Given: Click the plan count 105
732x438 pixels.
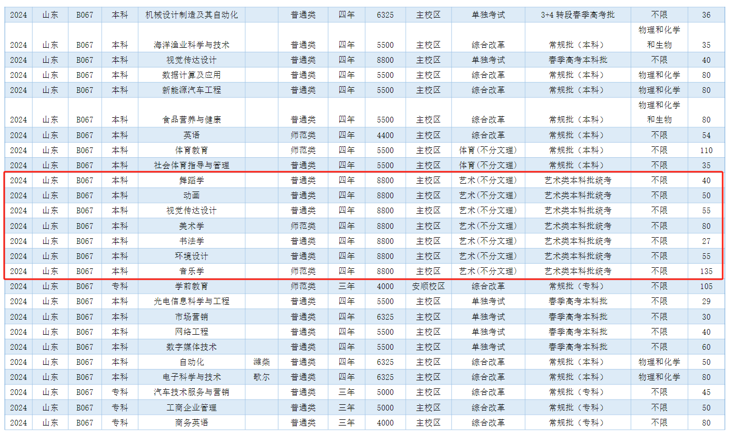Looking at the screenshot, I should click(706, 286).
